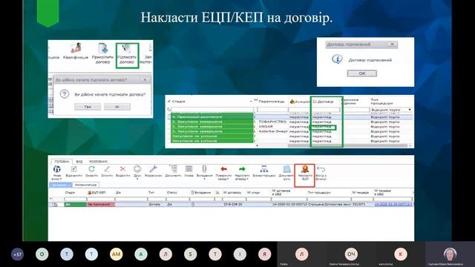The width and height of the screenshot is (475, 267).
Task: Click the Вкладення paperclip icon
Action: tap(204, 169)
